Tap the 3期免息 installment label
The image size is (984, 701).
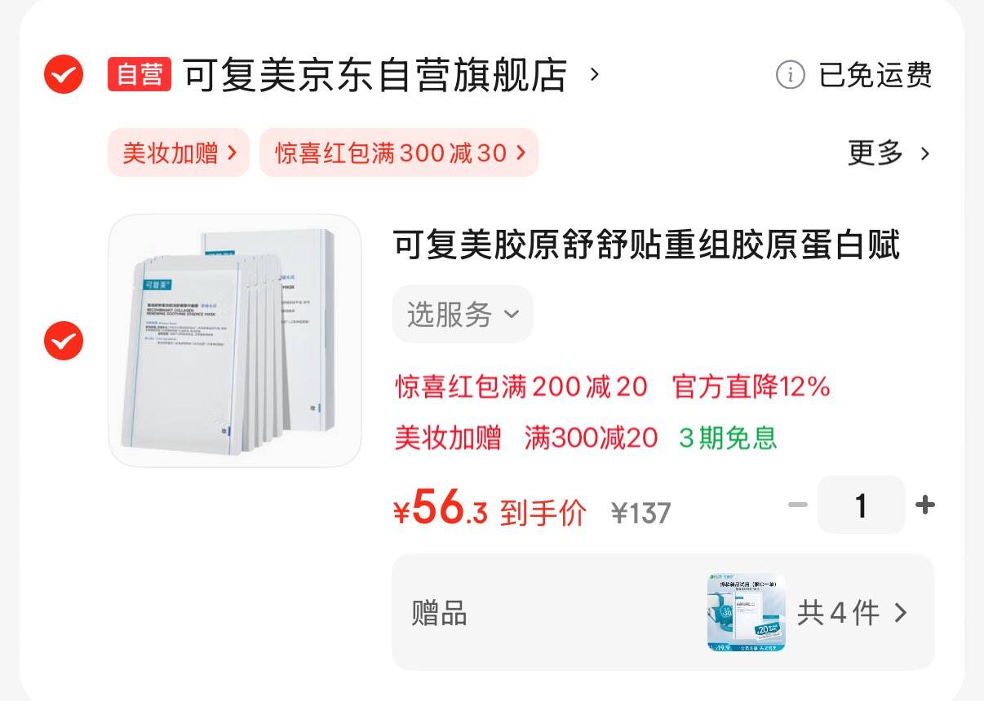728,438
